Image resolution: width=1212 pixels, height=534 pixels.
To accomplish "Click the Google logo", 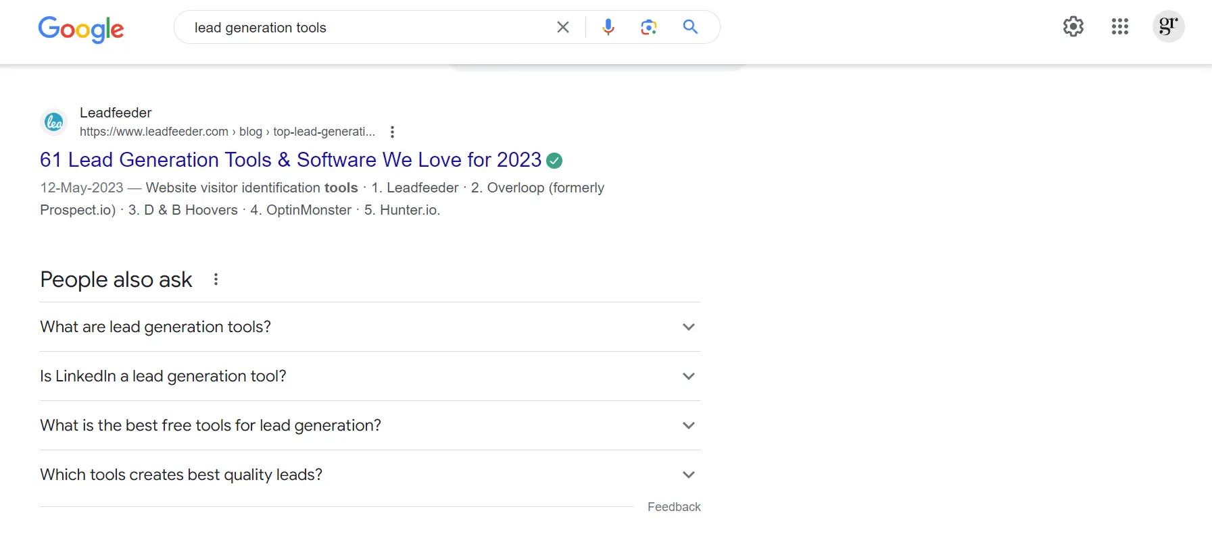I will click(81, 28).
